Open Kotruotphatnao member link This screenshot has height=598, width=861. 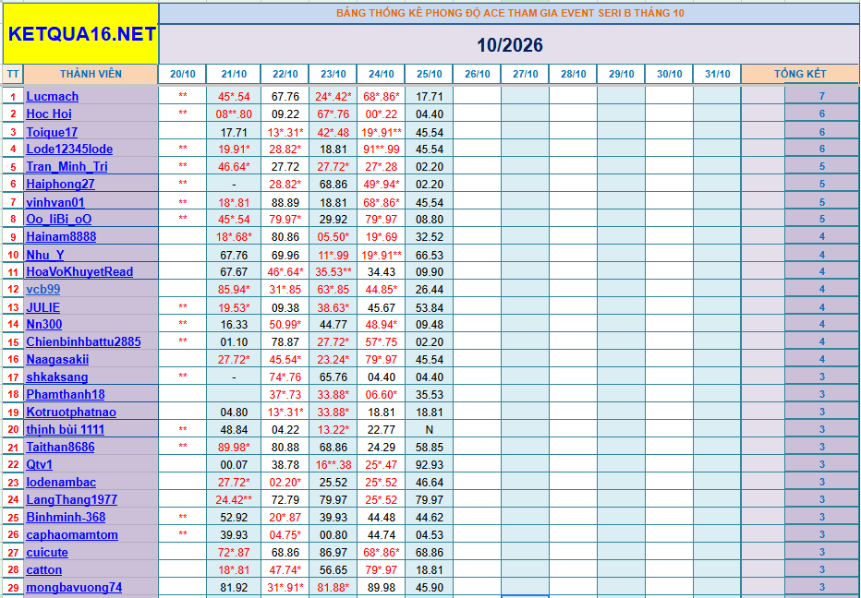coord(71,413)
